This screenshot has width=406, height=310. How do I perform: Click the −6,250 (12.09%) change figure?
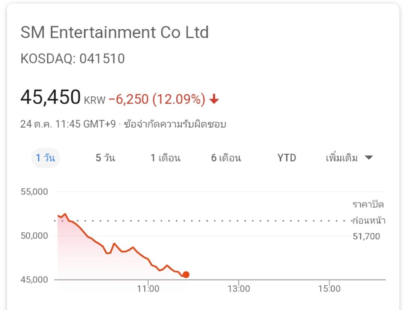pyautogui.click(x=157, y=99)
